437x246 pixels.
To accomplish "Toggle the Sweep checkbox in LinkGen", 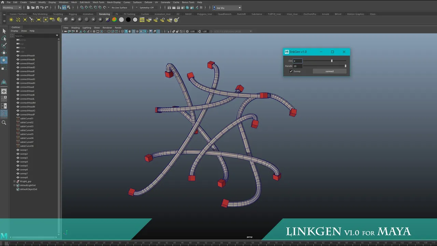I will point(291,71).
